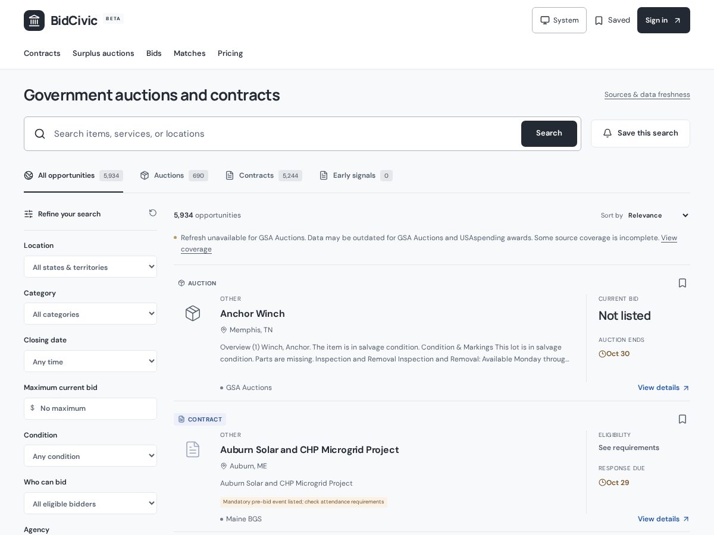Reset filters with the circular arrow icon
This screenshot has width=714, height=535.
153,213
